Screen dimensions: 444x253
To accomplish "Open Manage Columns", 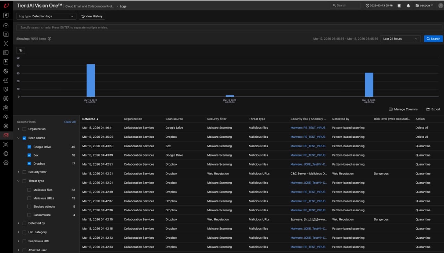I will pyautogui.click(x=403, y=109).
